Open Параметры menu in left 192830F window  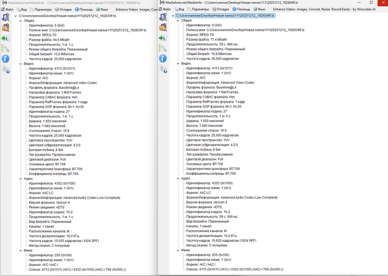41,9
